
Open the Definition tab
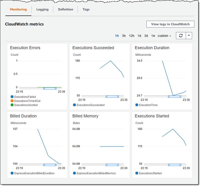[66, 10]
